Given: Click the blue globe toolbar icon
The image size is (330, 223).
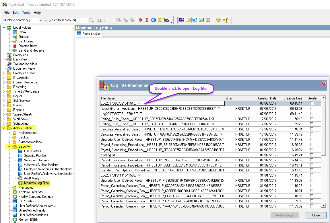Looking at the screenshot, I should (154, 20).
